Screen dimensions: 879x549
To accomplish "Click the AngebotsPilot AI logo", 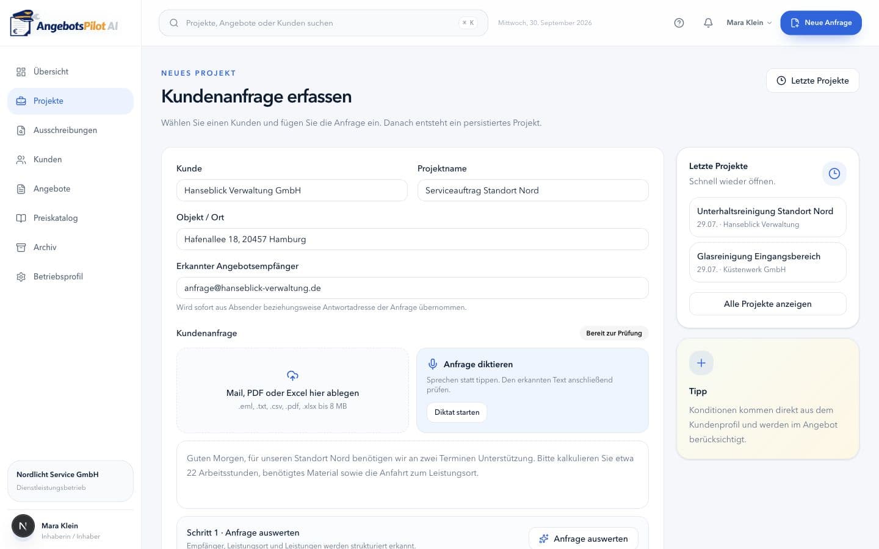I will pos(64,23).
